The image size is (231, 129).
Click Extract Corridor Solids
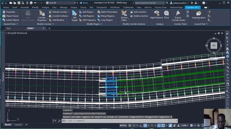[x=178, y=16]
